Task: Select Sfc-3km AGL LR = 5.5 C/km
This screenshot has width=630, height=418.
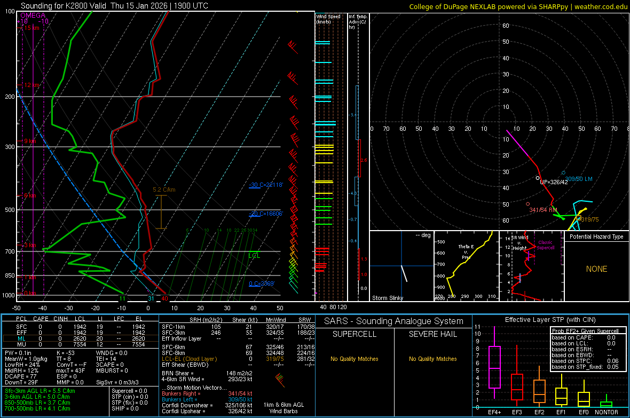Action: 40,391
